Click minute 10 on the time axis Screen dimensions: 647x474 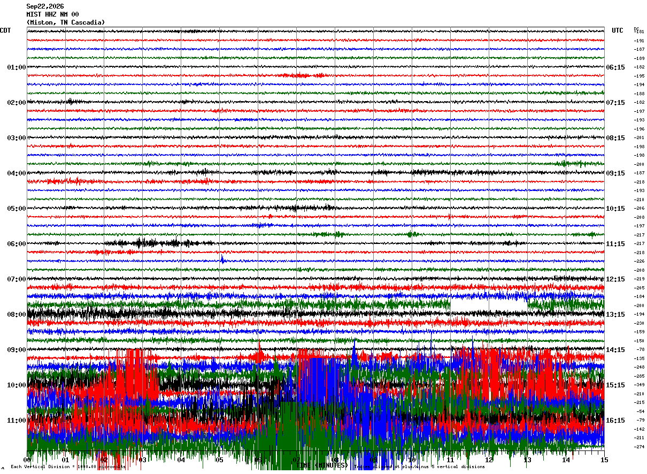point(412,460)
